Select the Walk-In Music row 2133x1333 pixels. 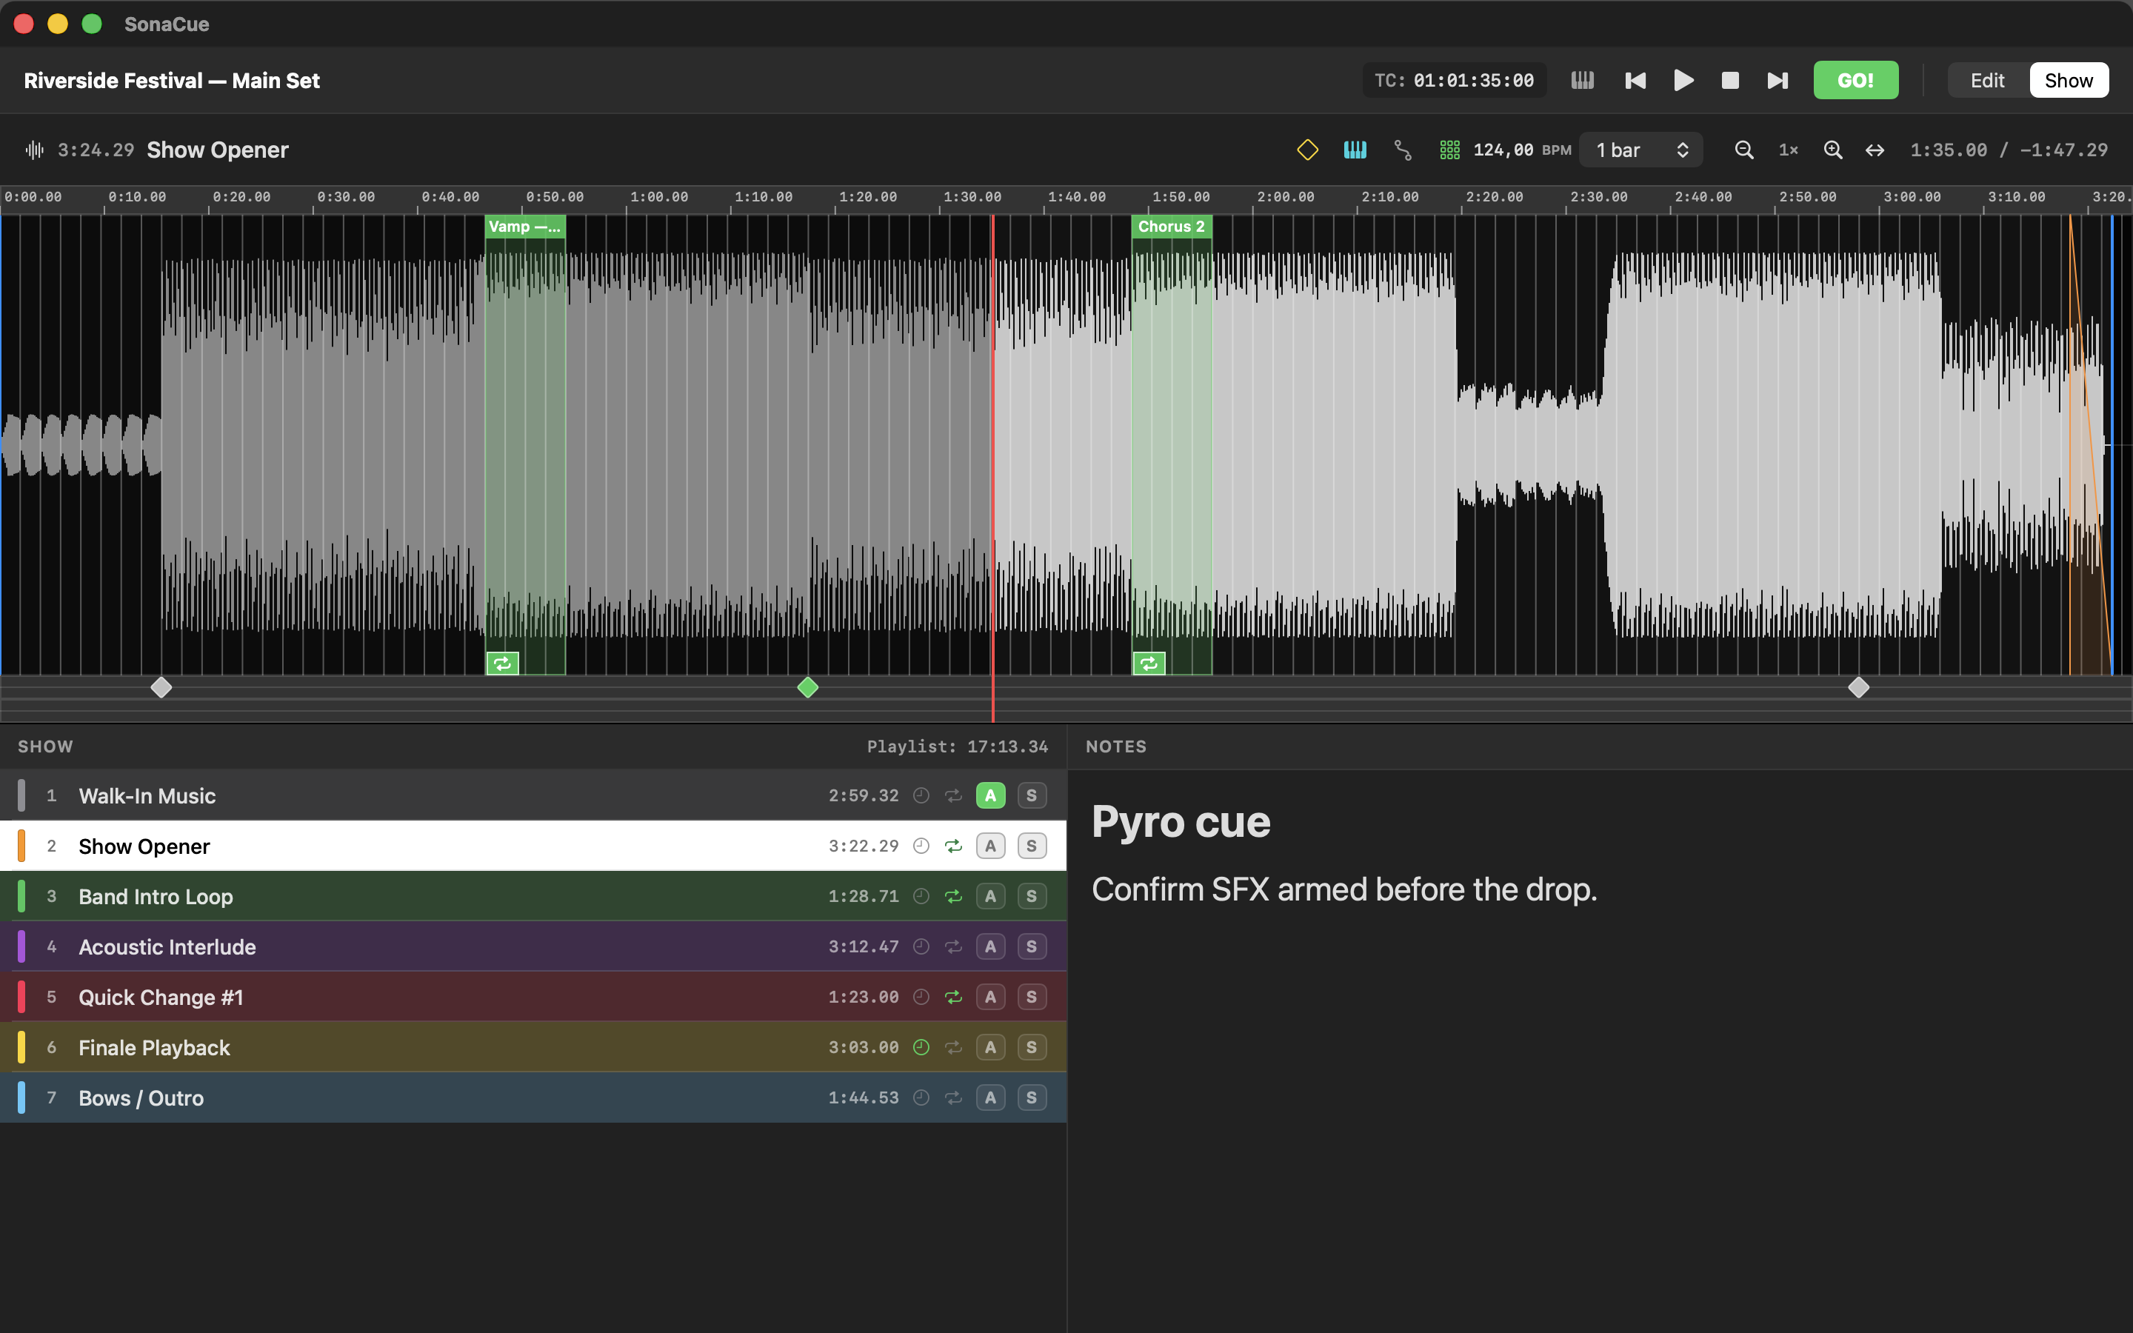point(533,795)
